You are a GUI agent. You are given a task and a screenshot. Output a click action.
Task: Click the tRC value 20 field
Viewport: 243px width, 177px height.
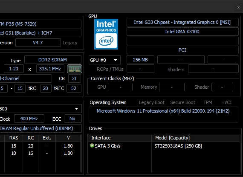click(46, 88)
